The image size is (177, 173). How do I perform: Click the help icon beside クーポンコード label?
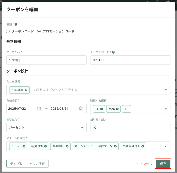coord(113,52)
